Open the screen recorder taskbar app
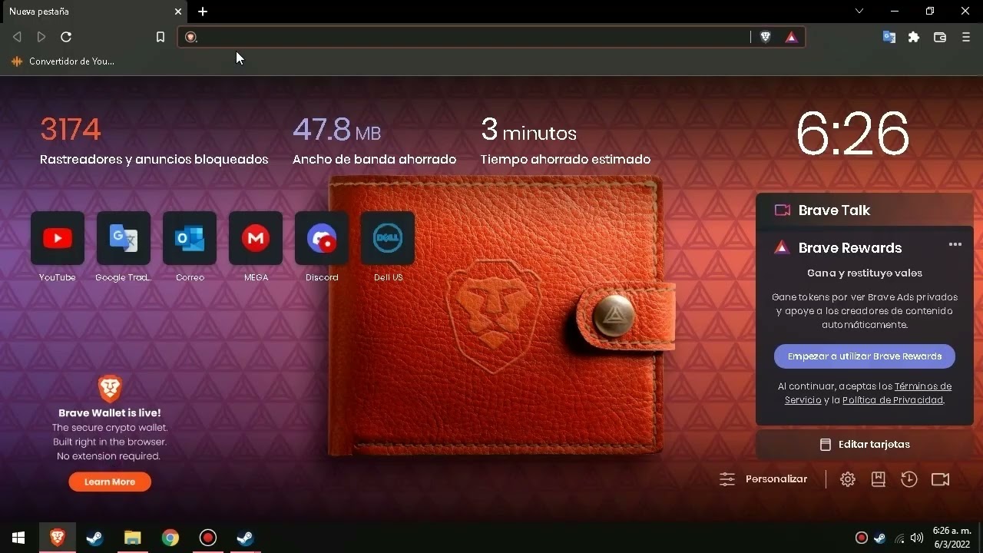Screen dimensions: 983x553 (x=208, y=538)
